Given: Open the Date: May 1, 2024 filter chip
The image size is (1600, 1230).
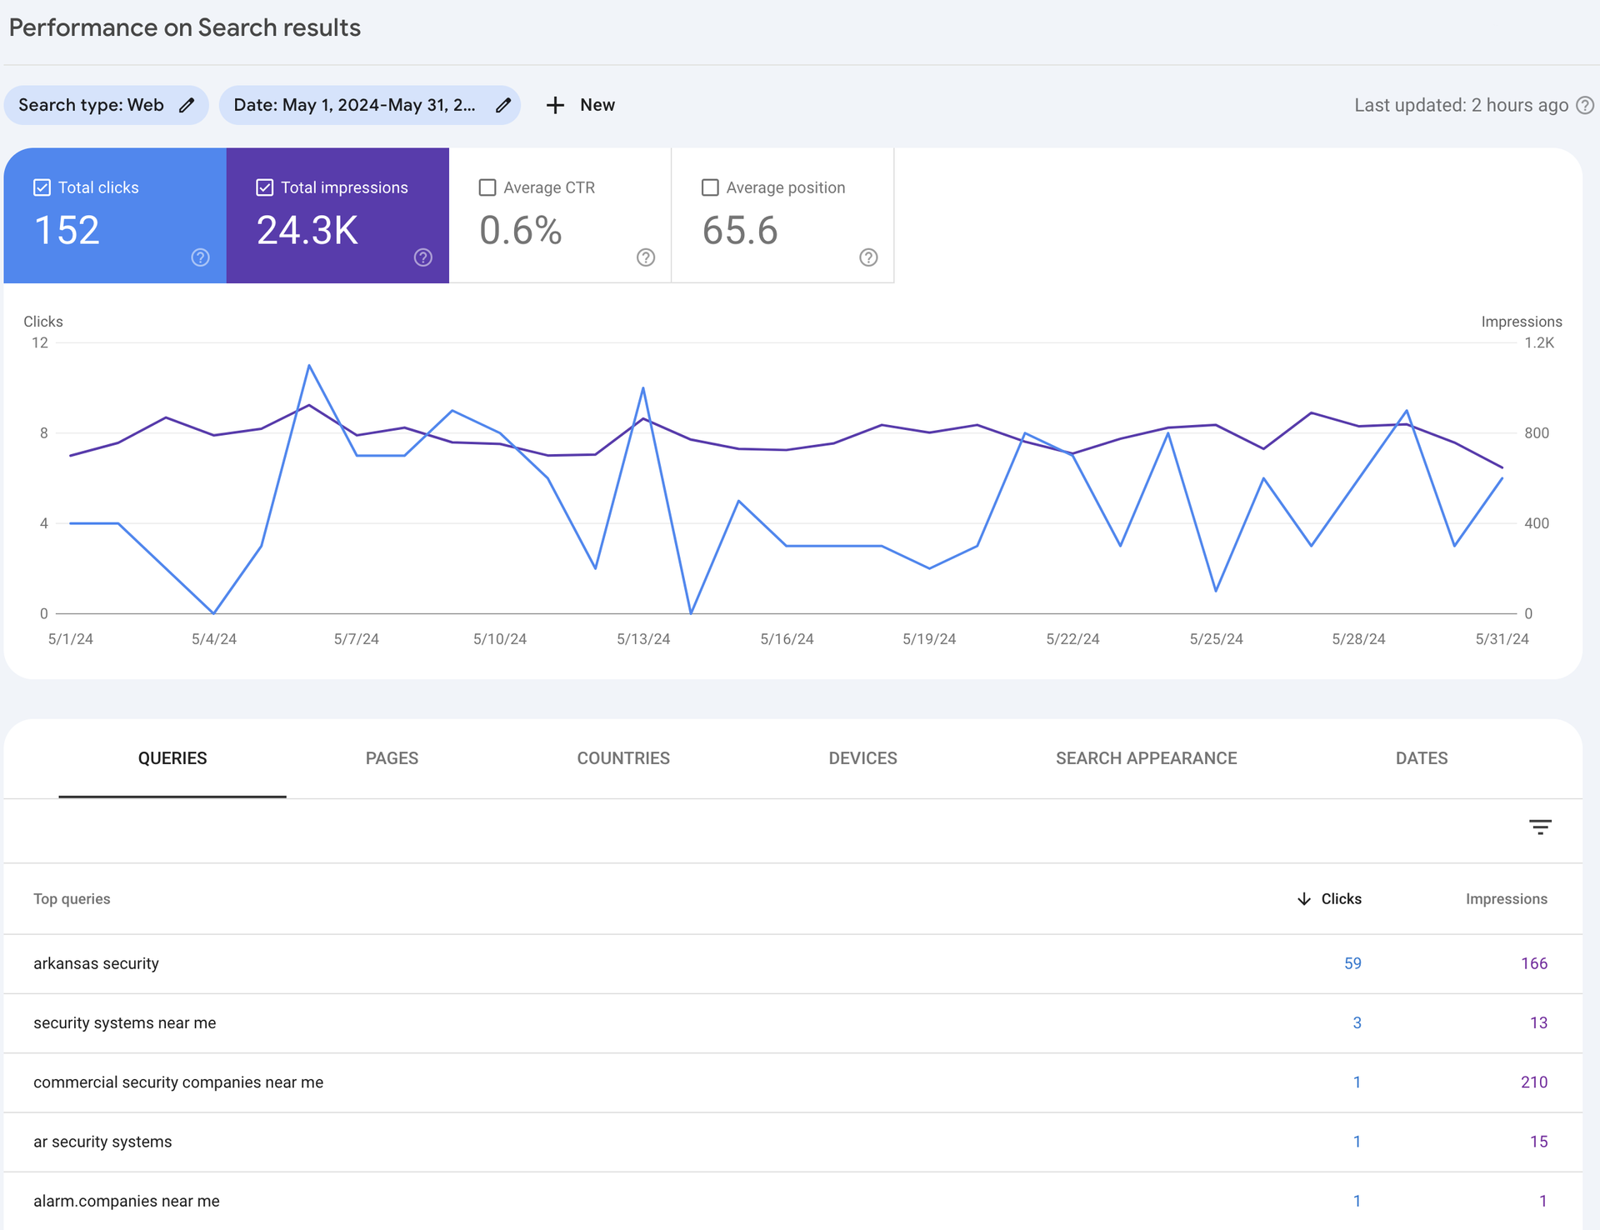Looking at the screenshot, I should [354, 105].
